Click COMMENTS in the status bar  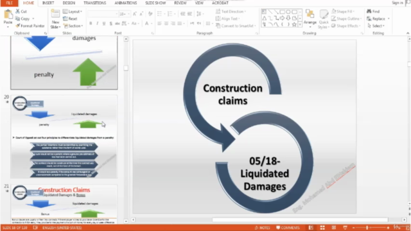pyautogui.click(x=288, y=228)
